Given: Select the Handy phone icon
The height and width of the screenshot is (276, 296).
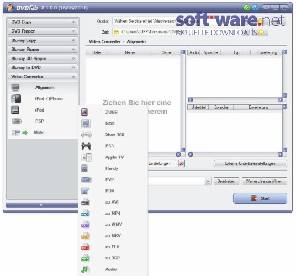Looking at the screenshot, I should click(84, 168).
